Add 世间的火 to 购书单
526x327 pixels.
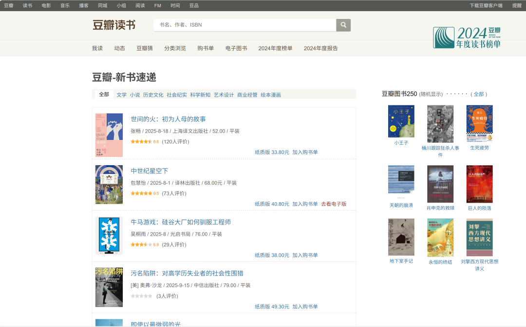[305, 152]
